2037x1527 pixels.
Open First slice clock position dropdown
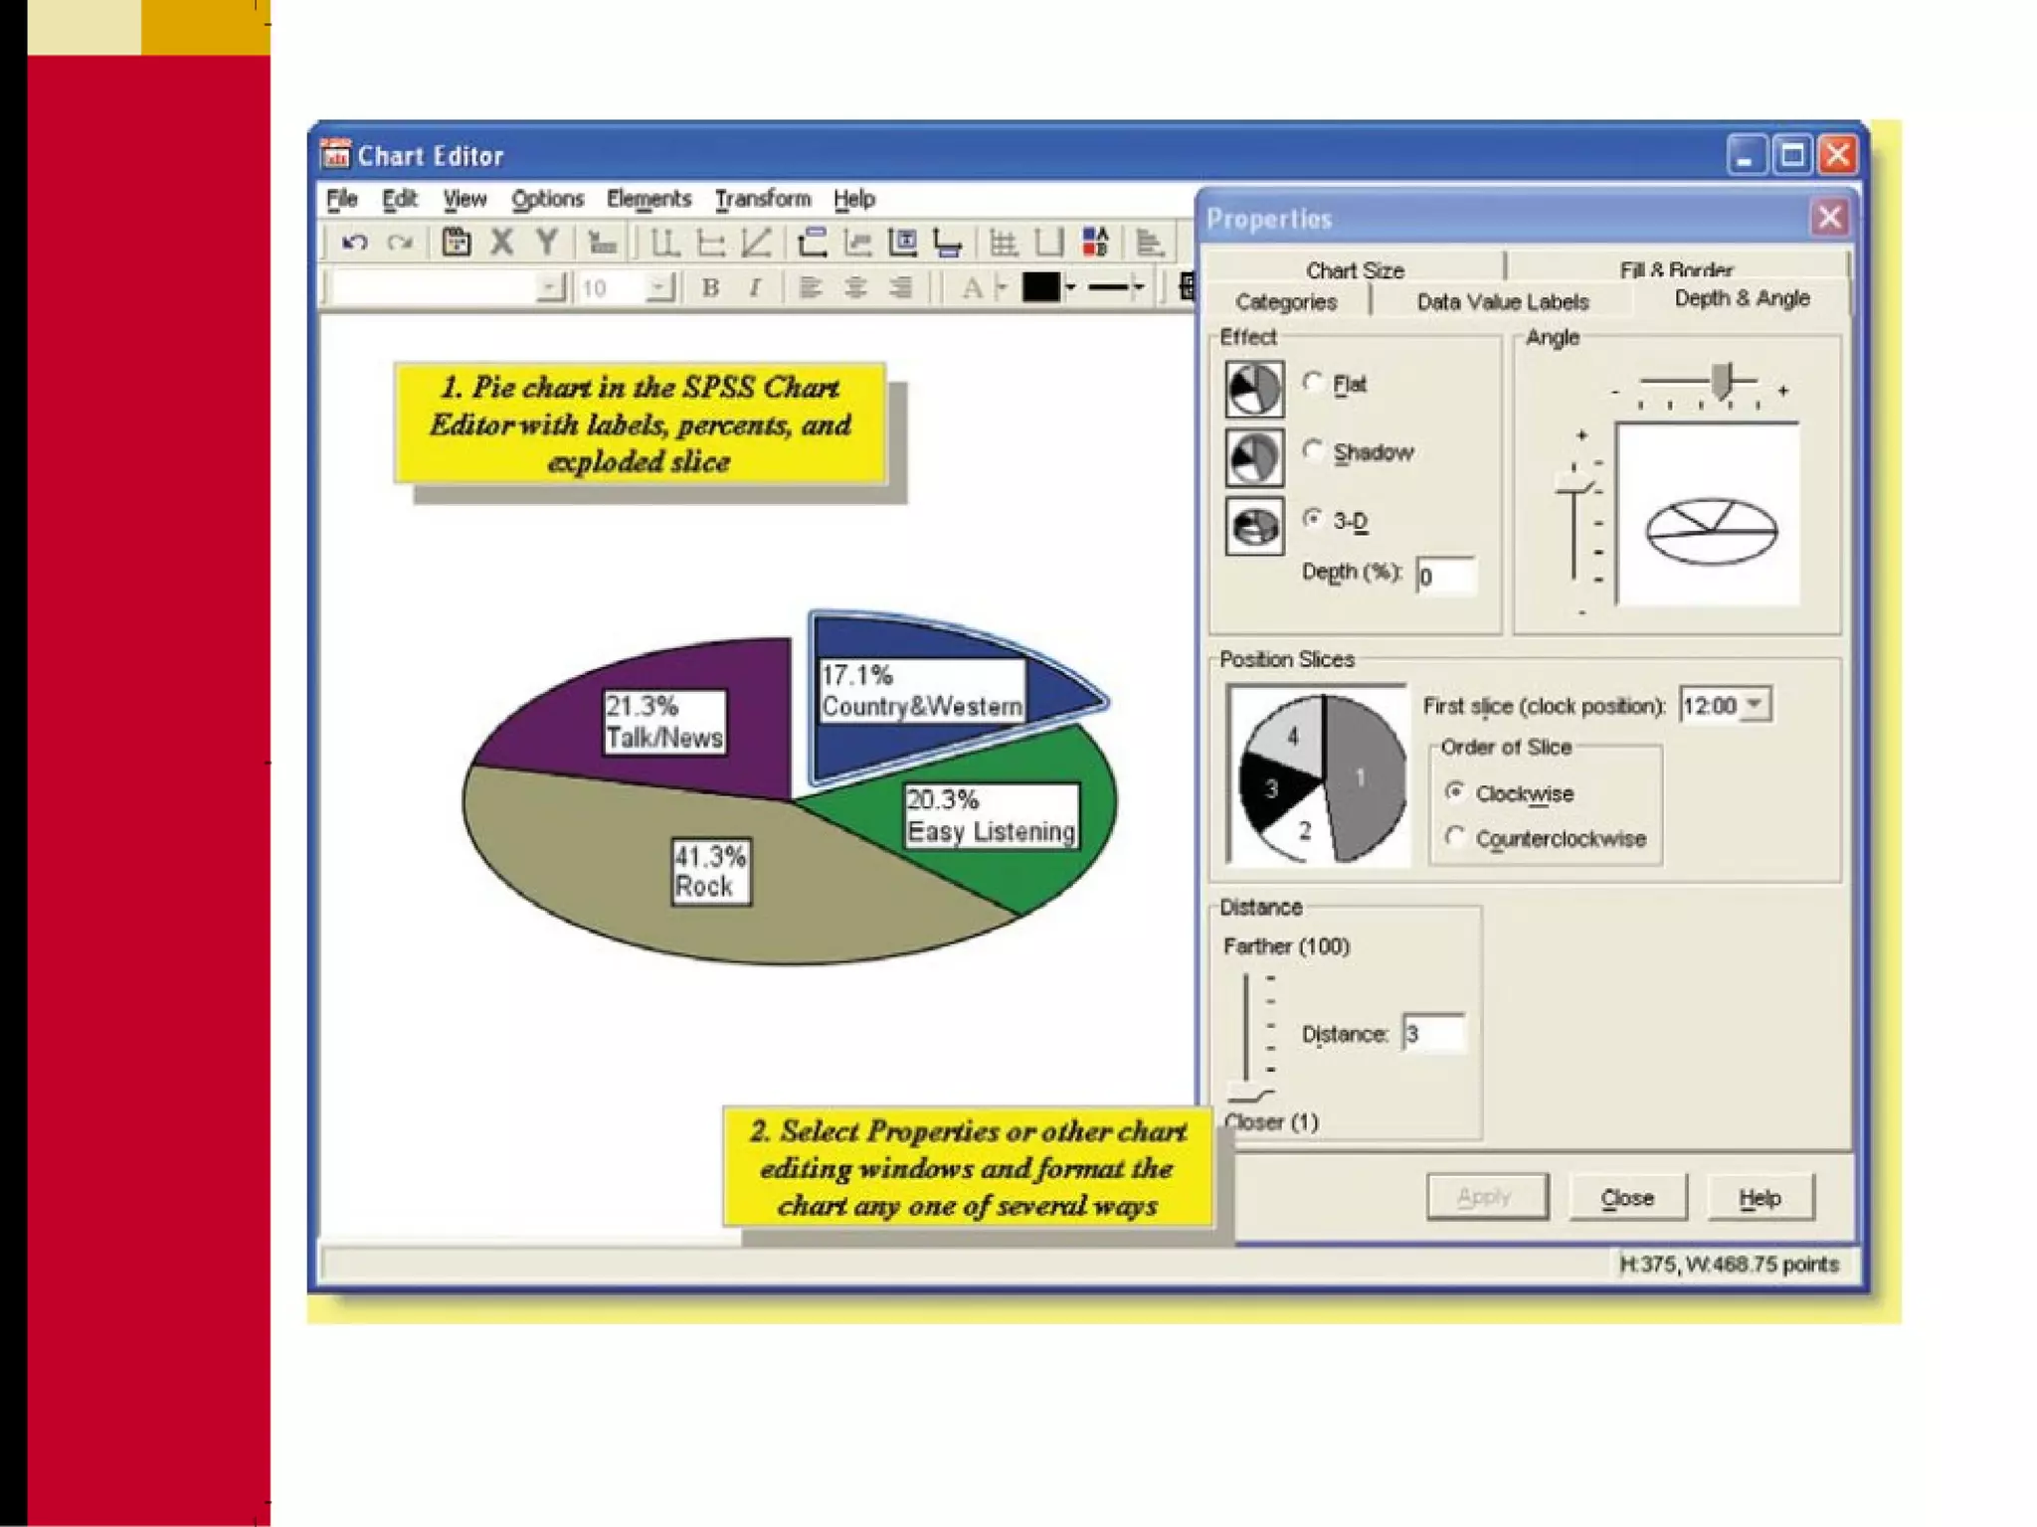[1756, 705]
